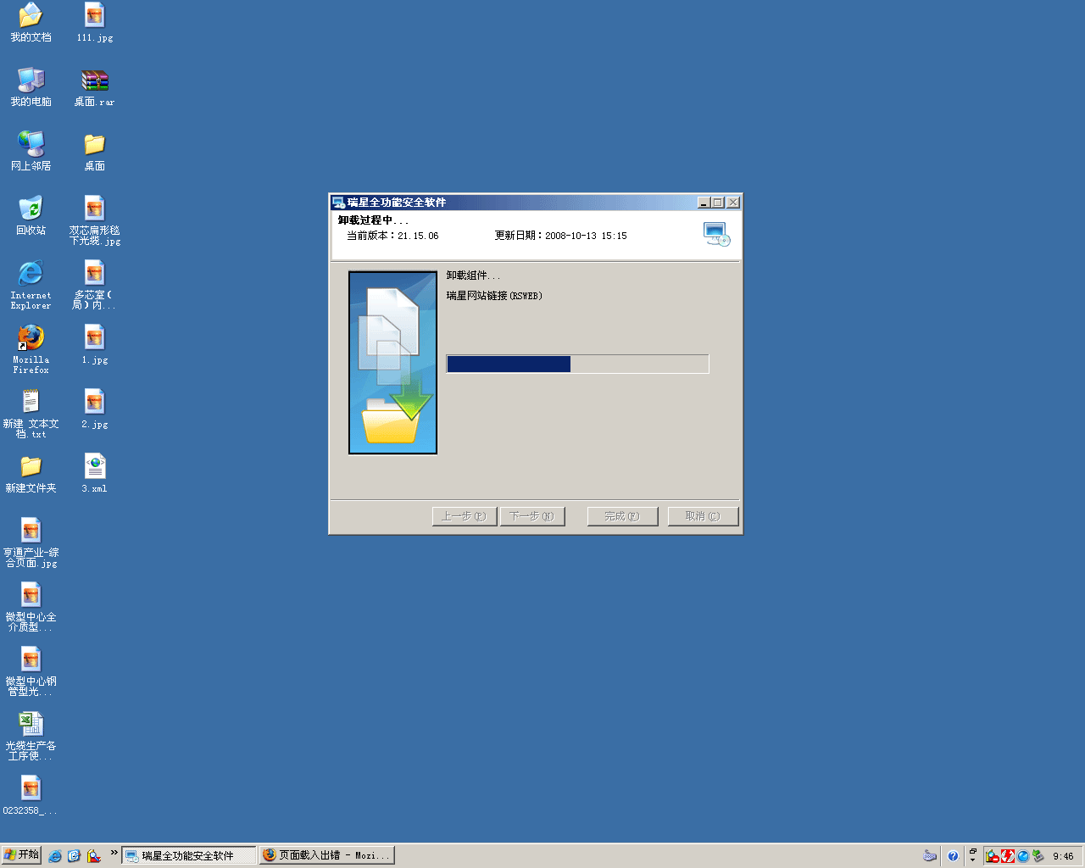Screen dimensions: 1085x868
Task: Expand hidden quick launch items with the » chevron
Action: 114,853
